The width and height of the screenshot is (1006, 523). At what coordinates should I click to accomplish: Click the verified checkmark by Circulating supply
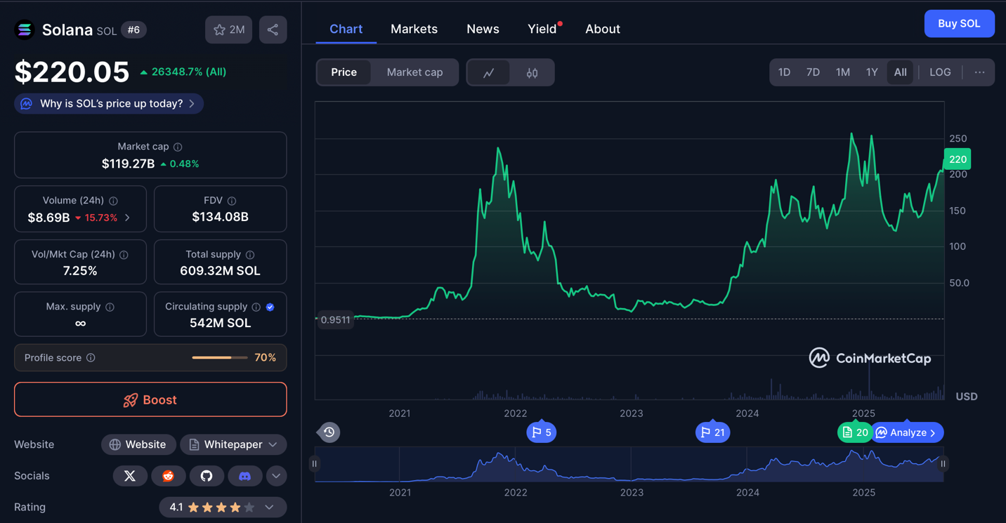click(270, 307)
